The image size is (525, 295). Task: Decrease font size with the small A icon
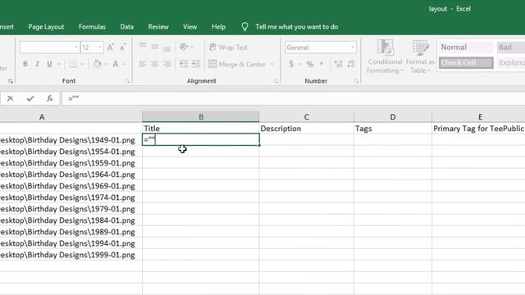(123, 48)
